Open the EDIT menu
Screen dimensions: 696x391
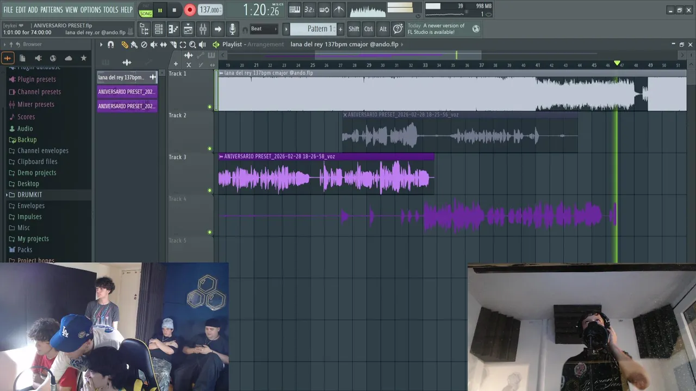pos(21,10)
